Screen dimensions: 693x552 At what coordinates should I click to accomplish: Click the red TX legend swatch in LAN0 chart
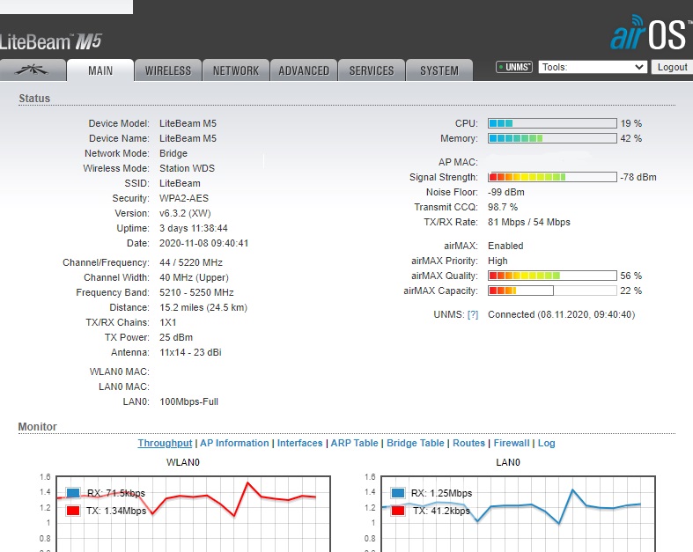[x=398, y=511]
